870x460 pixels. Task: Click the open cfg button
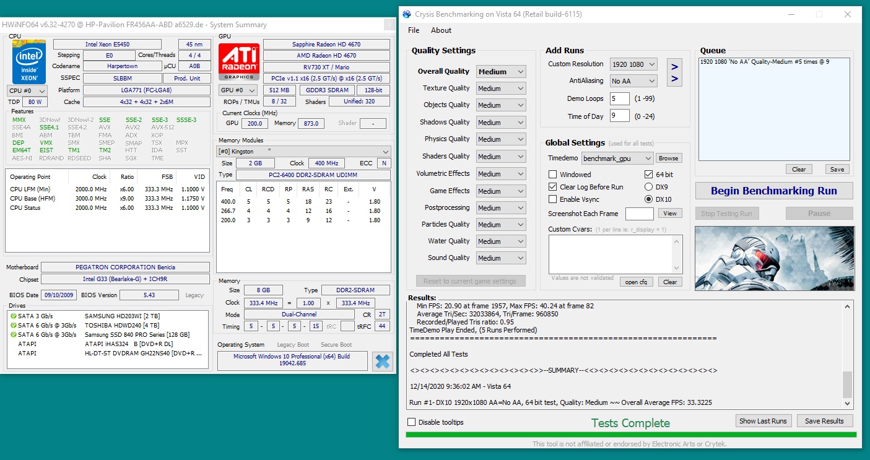point(636,282)
